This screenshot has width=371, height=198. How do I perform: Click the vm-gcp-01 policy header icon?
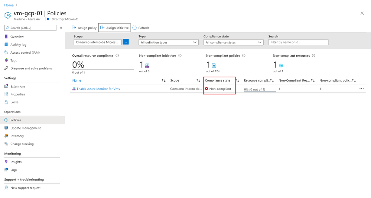point(7,15)
